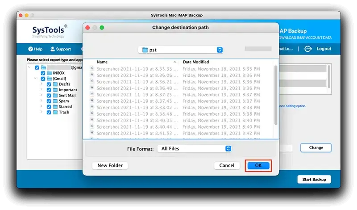The height and width of the screenshot is (210, 357).
Task: Click the Support person icon
Action: [x=53, y=49]
